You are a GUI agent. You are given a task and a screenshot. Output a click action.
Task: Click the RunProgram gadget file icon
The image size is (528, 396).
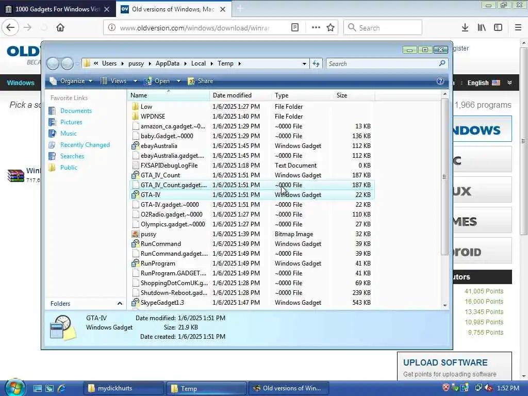click(136, 263)
